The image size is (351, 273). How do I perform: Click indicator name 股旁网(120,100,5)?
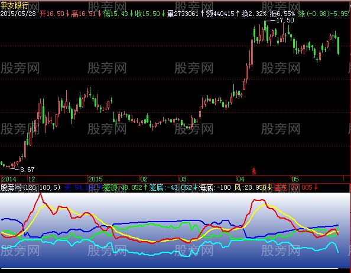(31, 187)
